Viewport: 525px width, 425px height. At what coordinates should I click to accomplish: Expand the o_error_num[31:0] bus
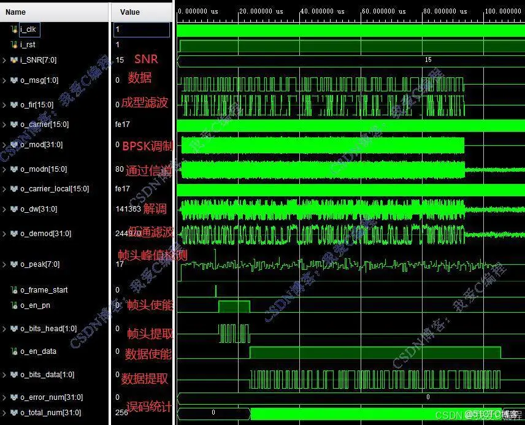(x=4, y=397)
